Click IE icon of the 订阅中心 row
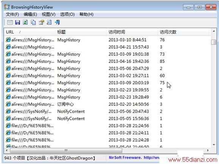The height and width of the screenshot is (164, 219). tap(8, 104)
